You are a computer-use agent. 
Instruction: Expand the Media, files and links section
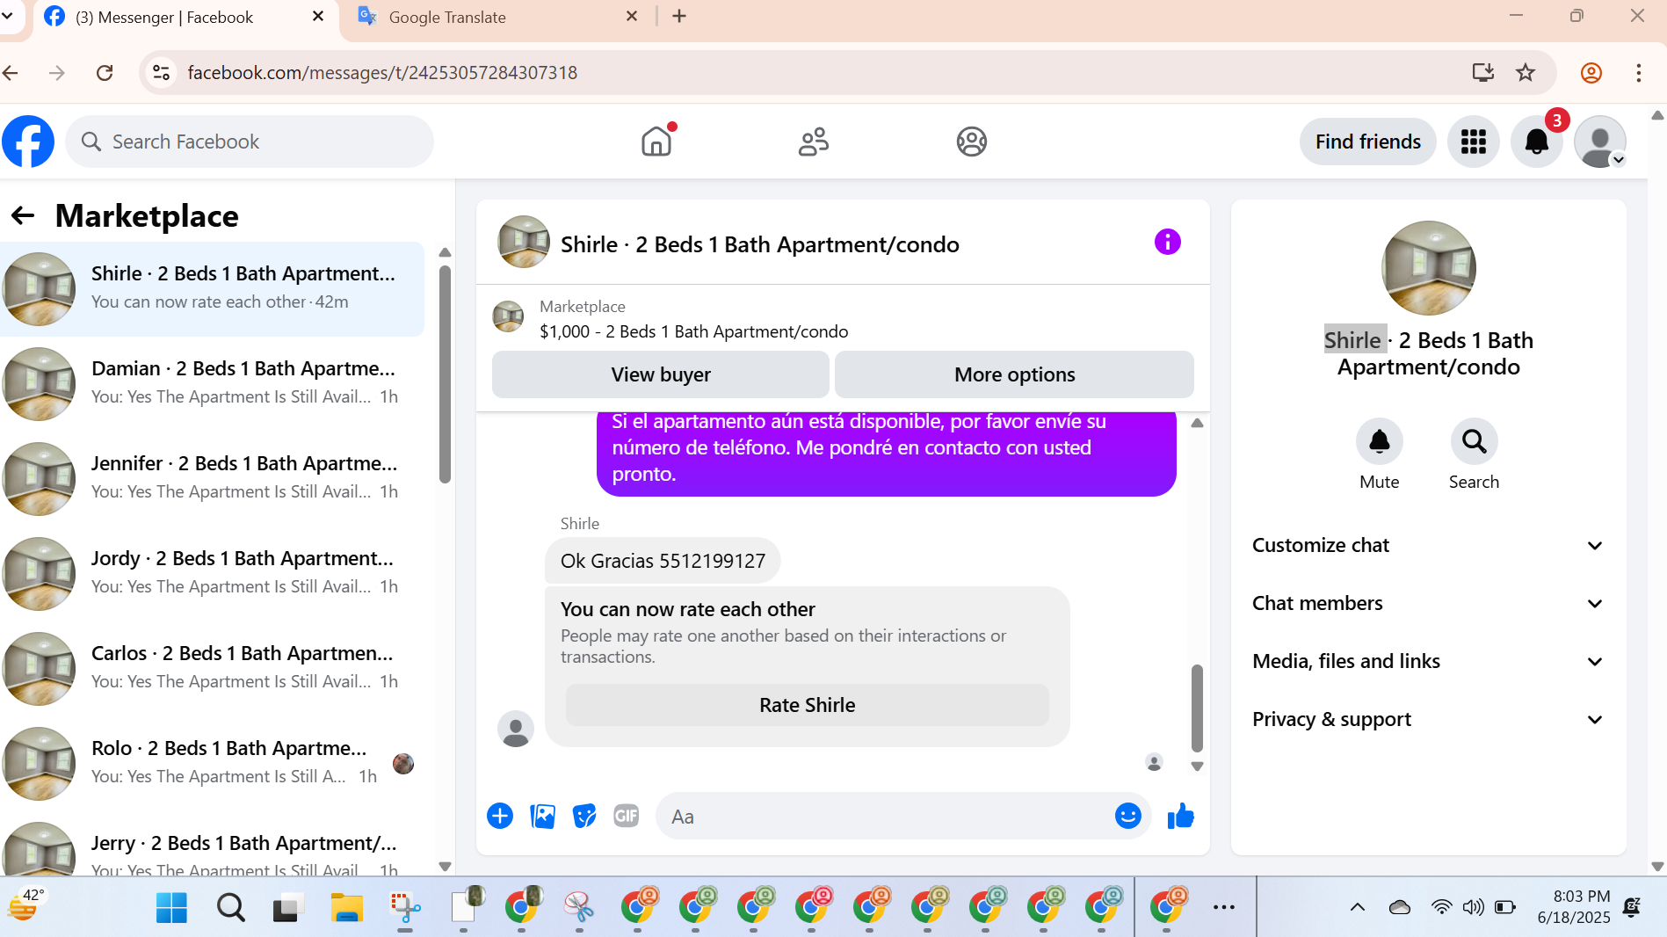pyautogui.click(x=1428, y=661)
